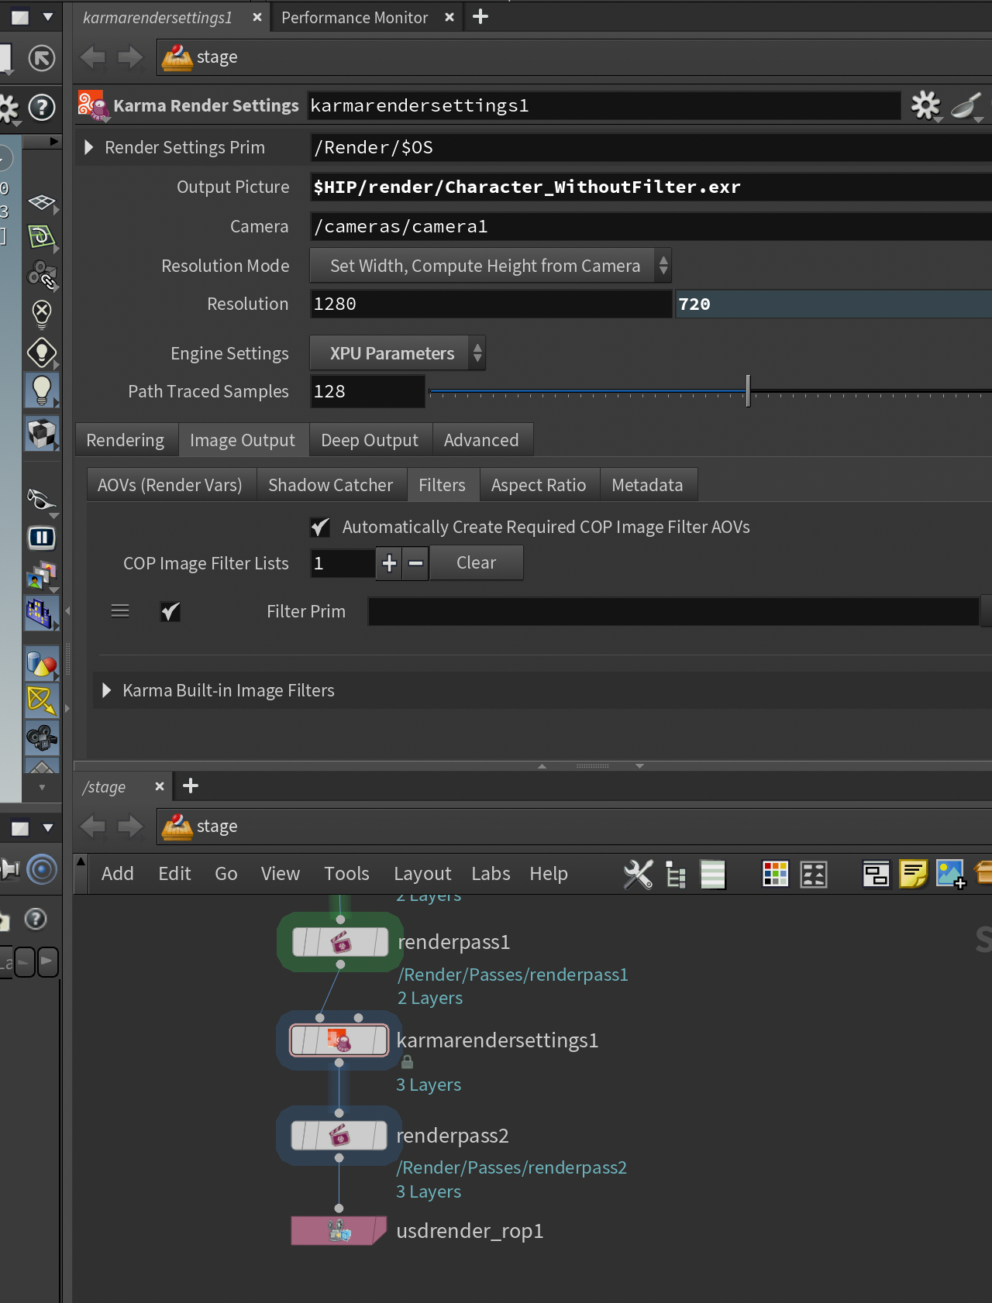Select the usdrender_rop1 node
992x1303 pixels.
339,1230
